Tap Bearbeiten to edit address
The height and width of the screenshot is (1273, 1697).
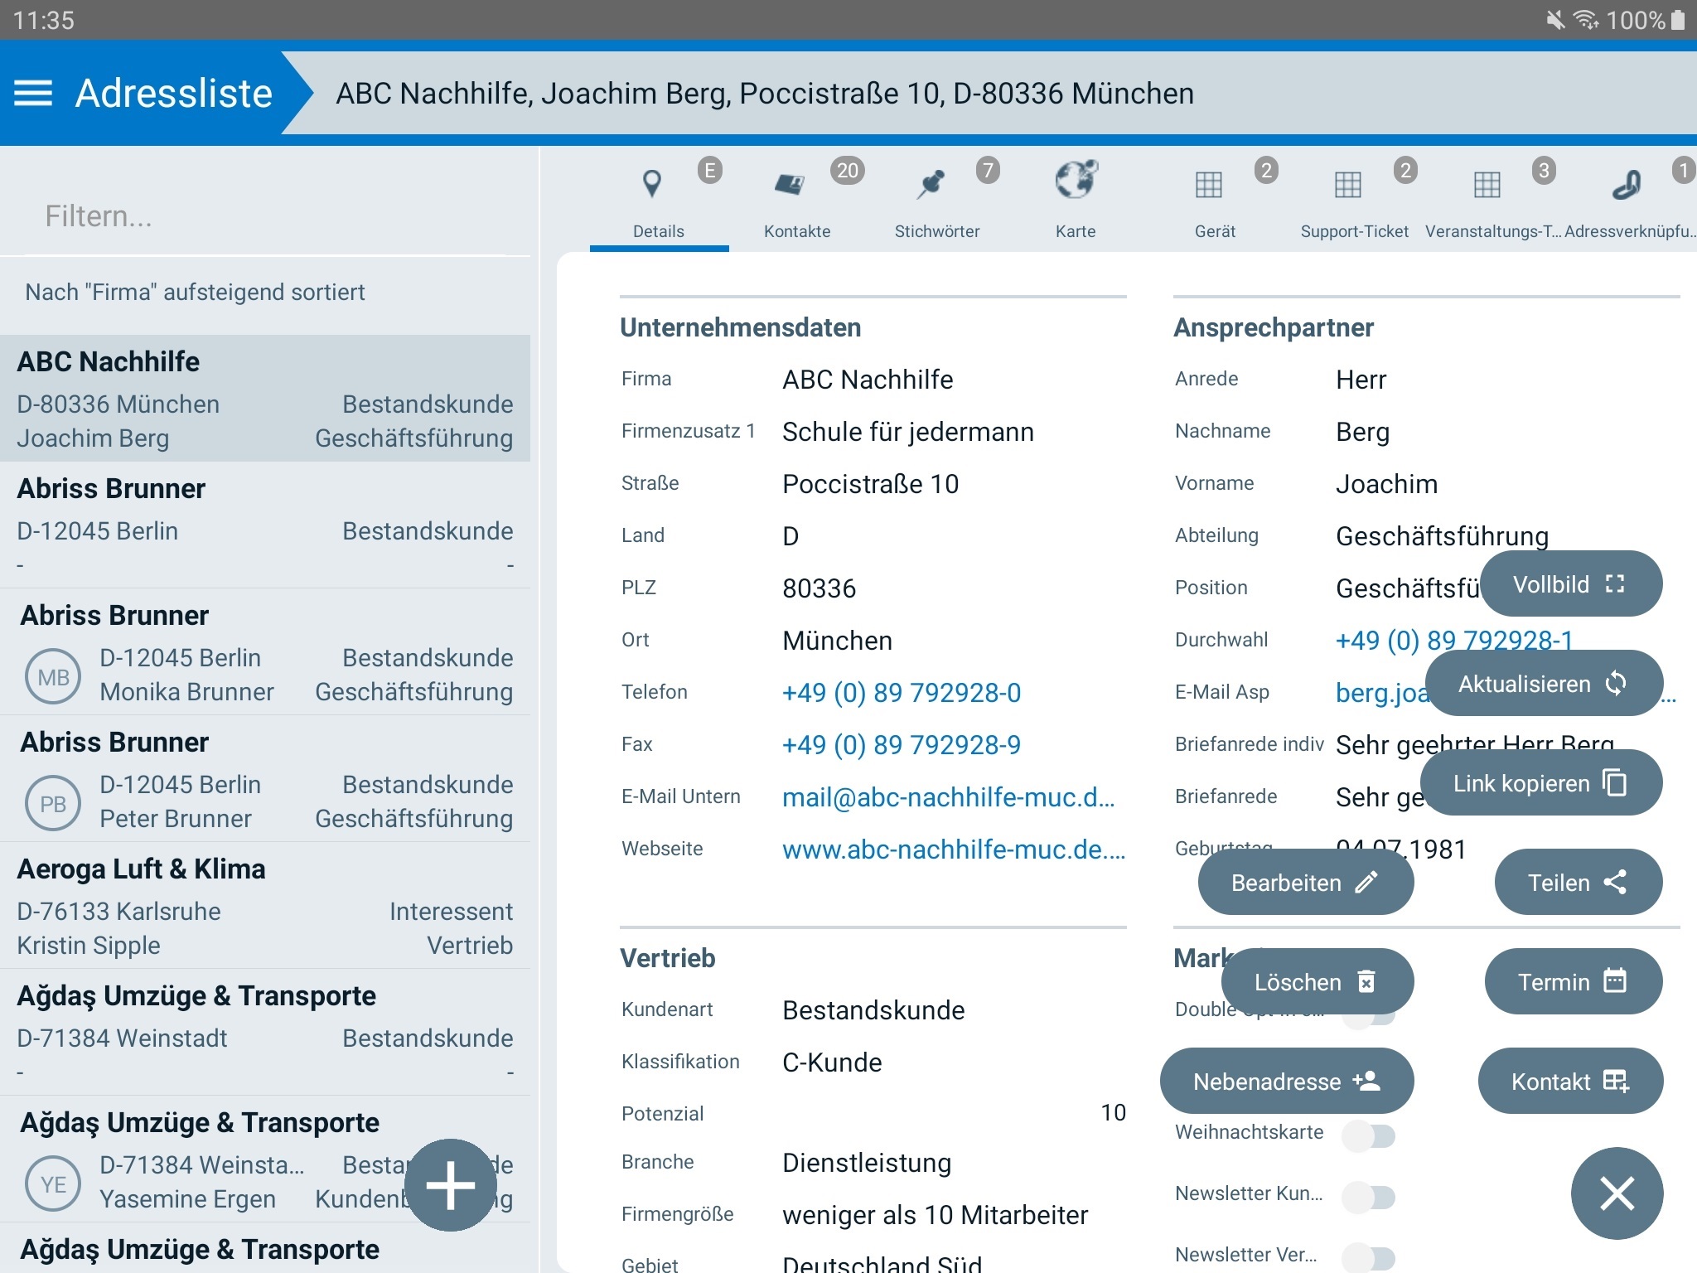pyautogui.click(x=1306, y=882)
